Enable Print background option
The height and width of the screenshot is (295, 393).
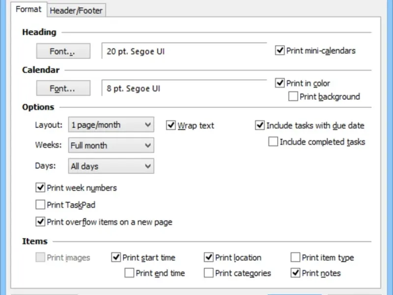[293, 97]
